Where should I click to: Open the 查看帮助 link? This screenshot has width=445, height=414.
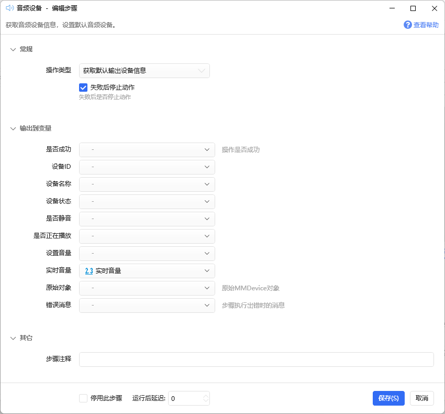point(426,25)
